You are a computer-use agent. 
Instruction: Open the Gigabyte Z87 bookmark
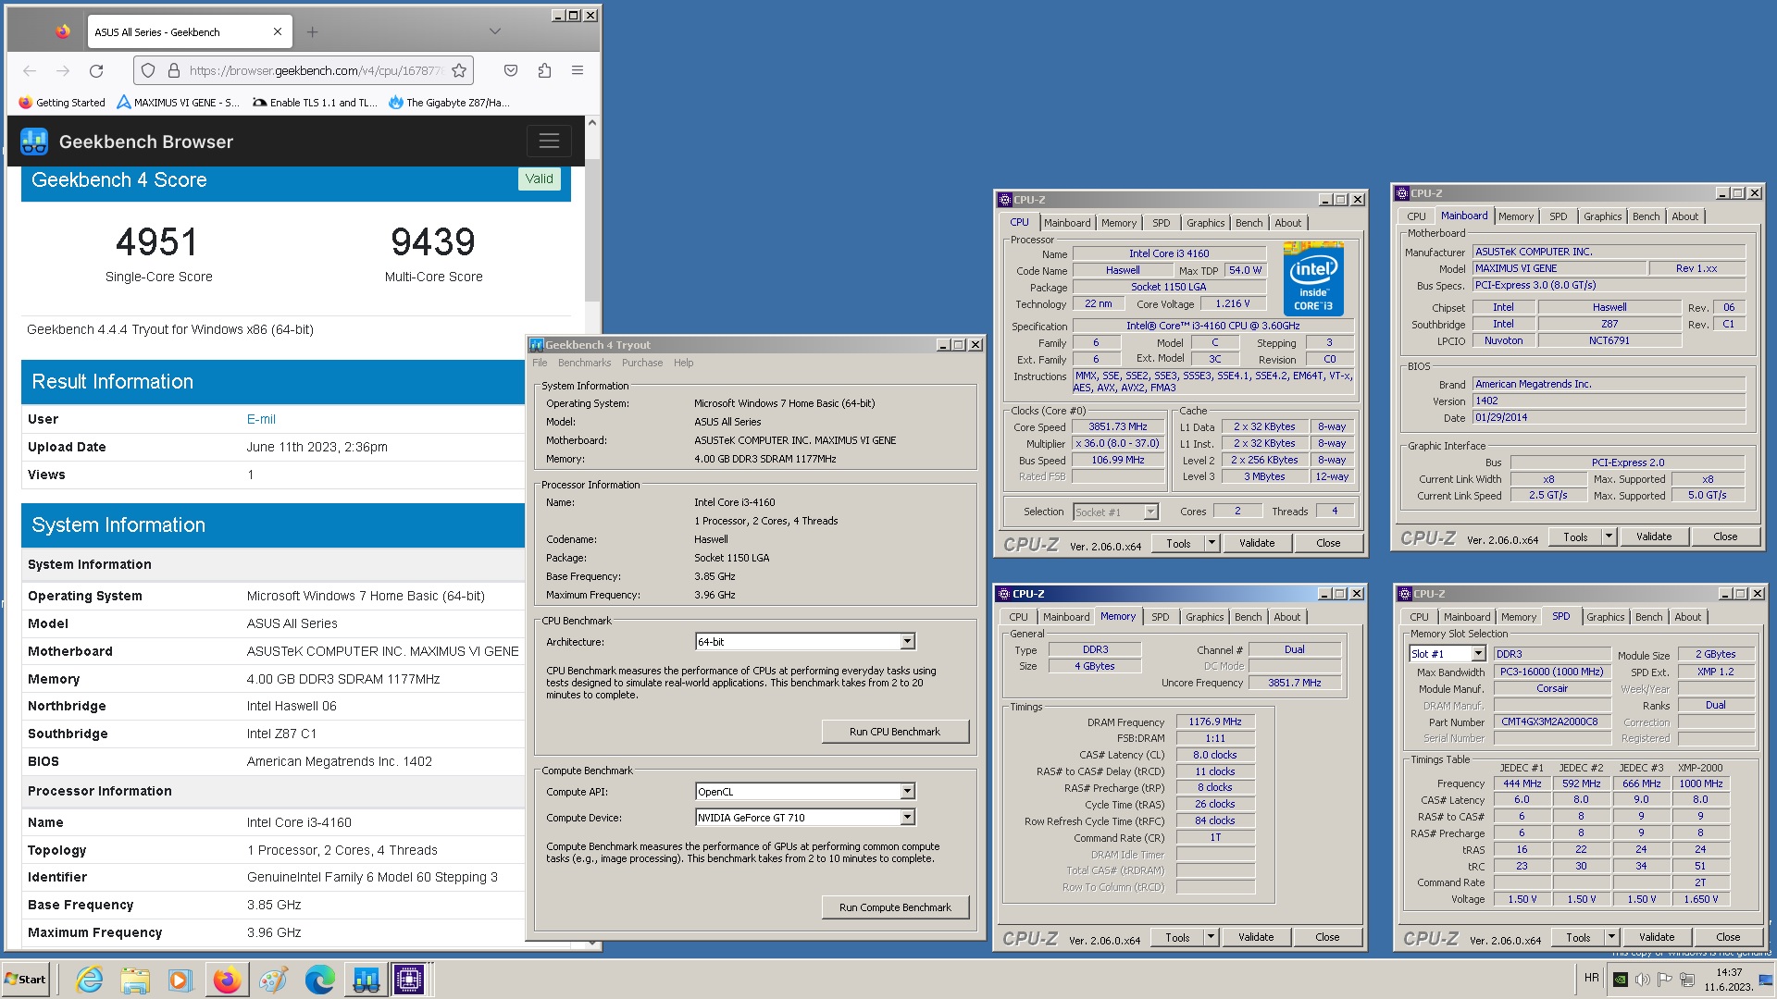[450, 103]
